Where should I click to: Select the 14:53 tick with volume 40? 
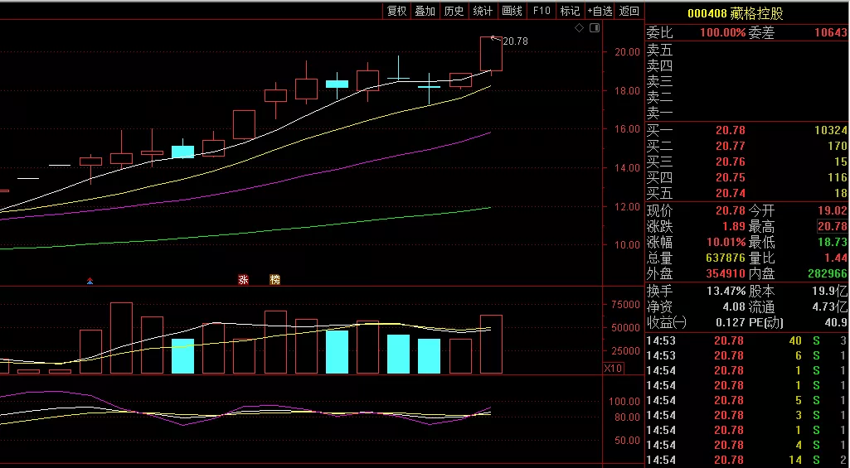pos(747,341)
